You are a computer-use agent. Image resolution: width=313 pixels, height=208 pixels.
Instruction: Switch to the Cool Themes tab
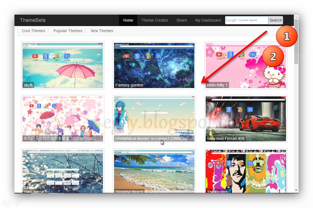click(34, 31)
